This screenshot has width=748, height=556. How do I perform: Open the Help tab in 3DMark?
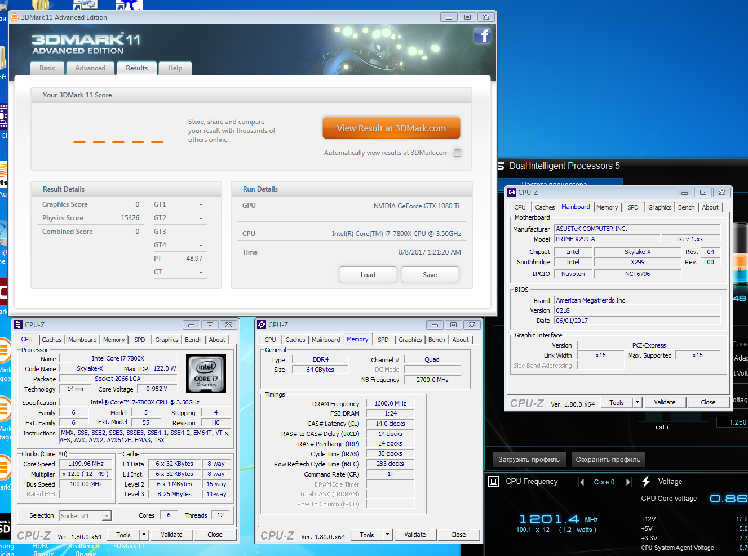tap(175, 68)
